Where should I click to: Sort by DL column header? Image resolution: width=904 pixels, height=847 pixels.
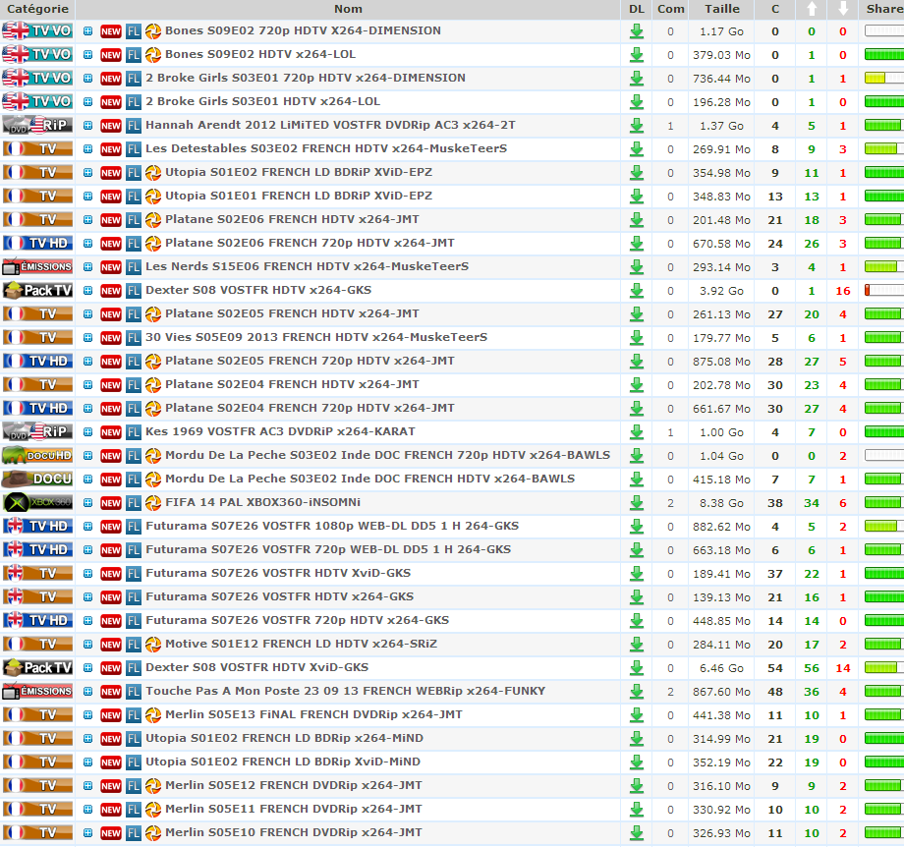[x=637, y=9]
